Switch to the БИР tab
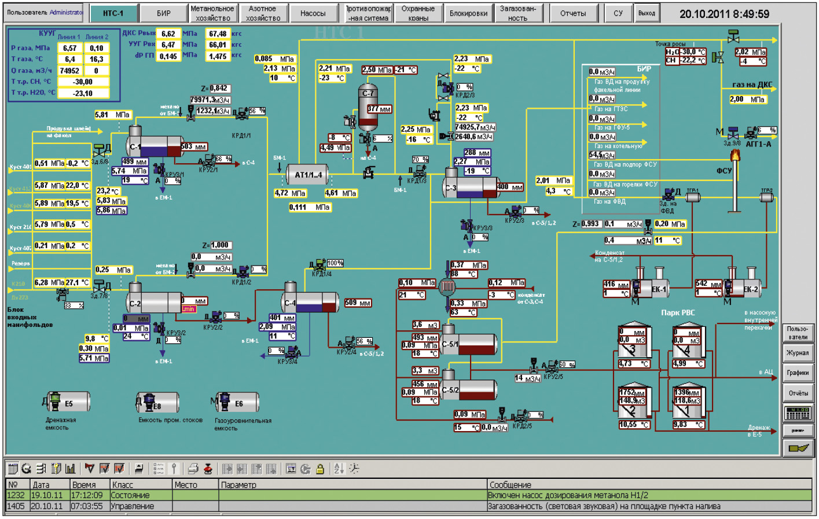The width and height of the screenshot is (819, 519). [x=164, y=13]
